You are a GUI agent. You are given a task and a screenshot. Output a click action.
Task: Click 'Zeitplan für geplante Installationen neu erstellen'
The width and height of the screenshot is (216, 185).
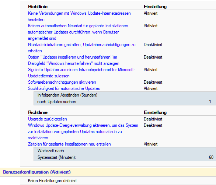[69, 144]
